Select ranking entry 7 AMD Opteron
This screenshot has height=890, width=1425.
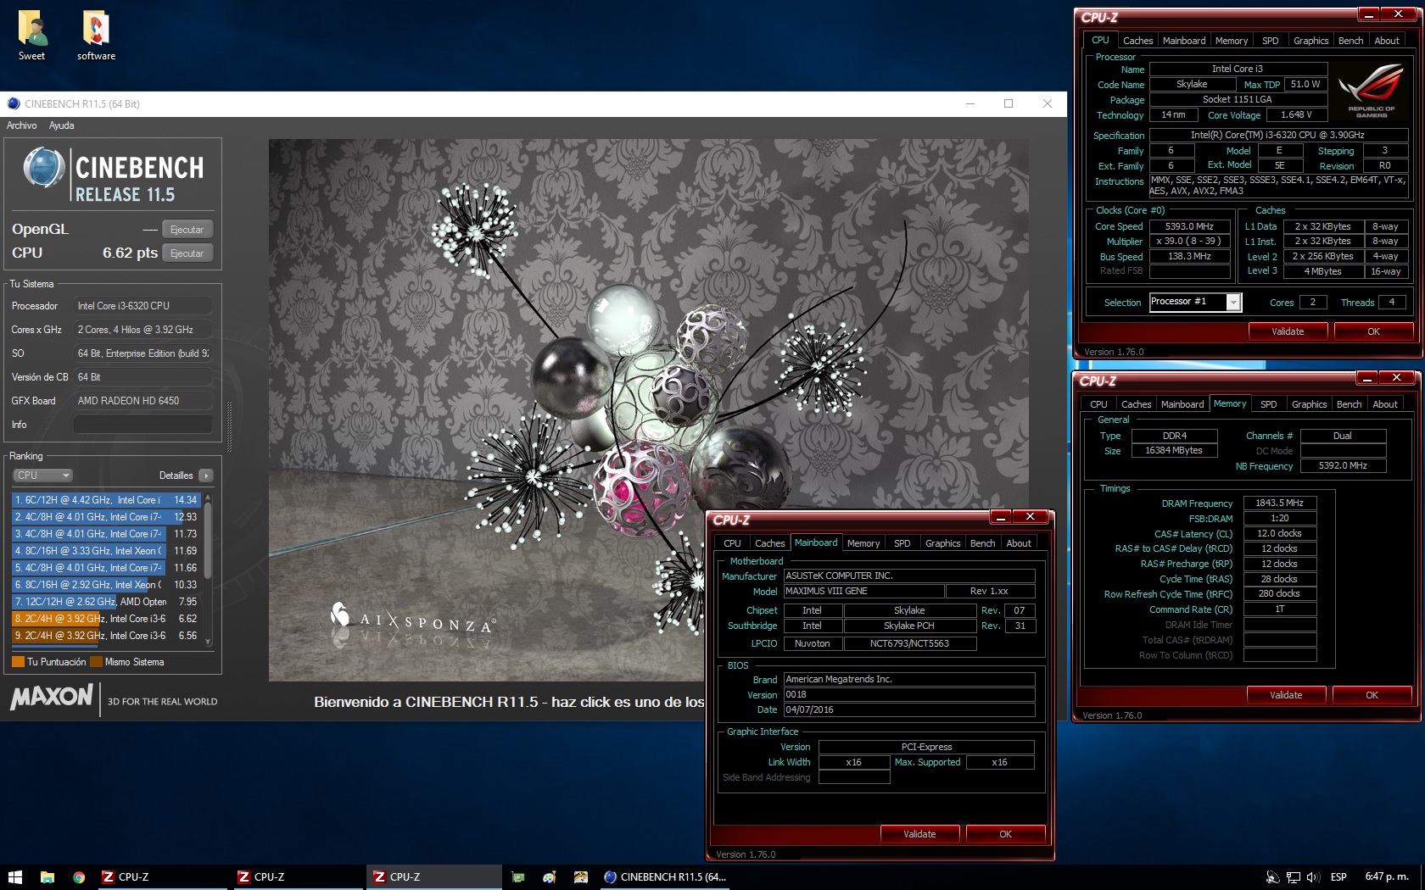[x=106, y=602]
